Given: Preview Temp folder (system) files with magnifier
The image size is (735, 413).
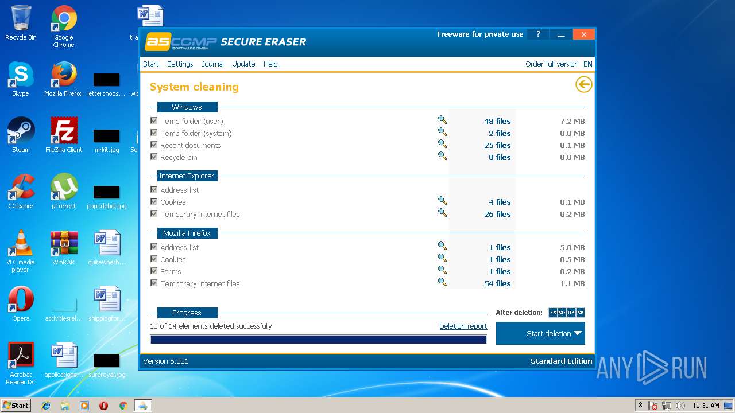Looking at the screenshot, I should pyautogui.click(x=442, y=132).
